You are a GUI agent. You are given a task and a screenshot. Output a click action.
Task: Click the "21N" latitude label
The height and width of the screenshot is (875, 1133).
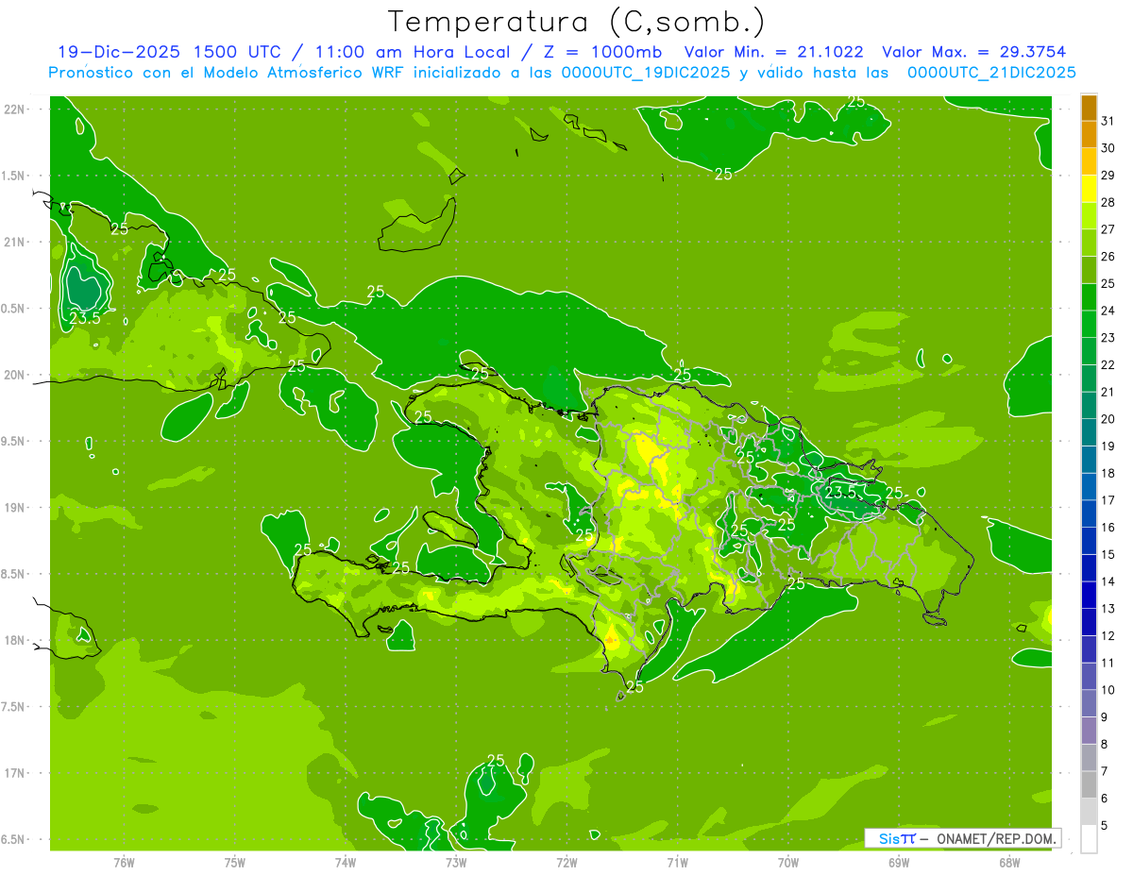click(16, 242)
